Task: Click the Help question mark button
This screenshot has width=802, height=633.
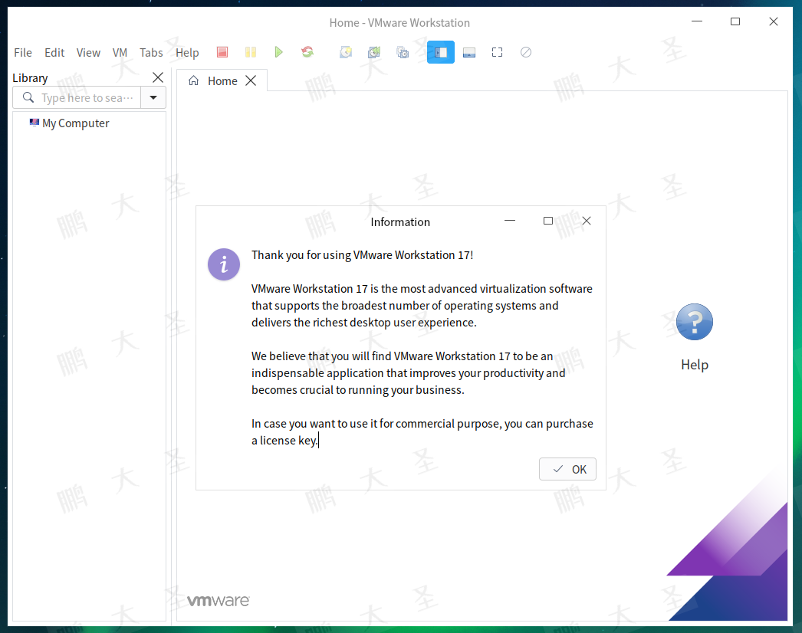Action: 694,322
